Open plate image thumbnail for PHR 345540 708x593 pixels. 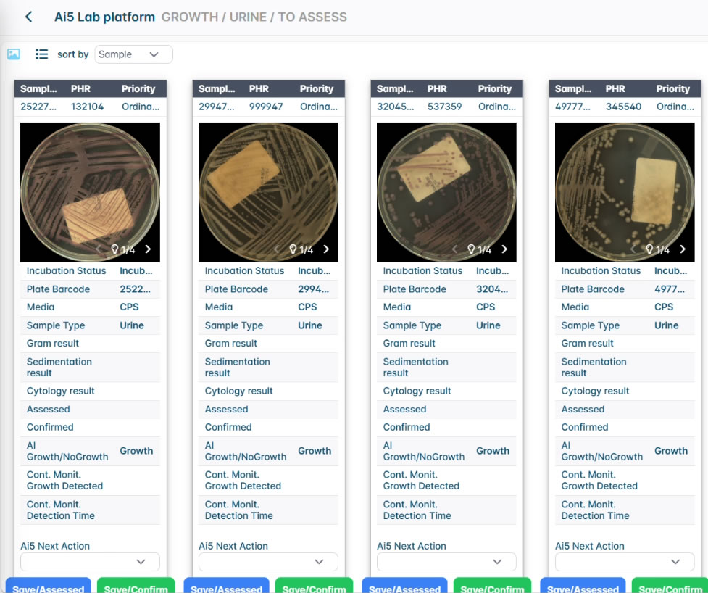[625, 191]
